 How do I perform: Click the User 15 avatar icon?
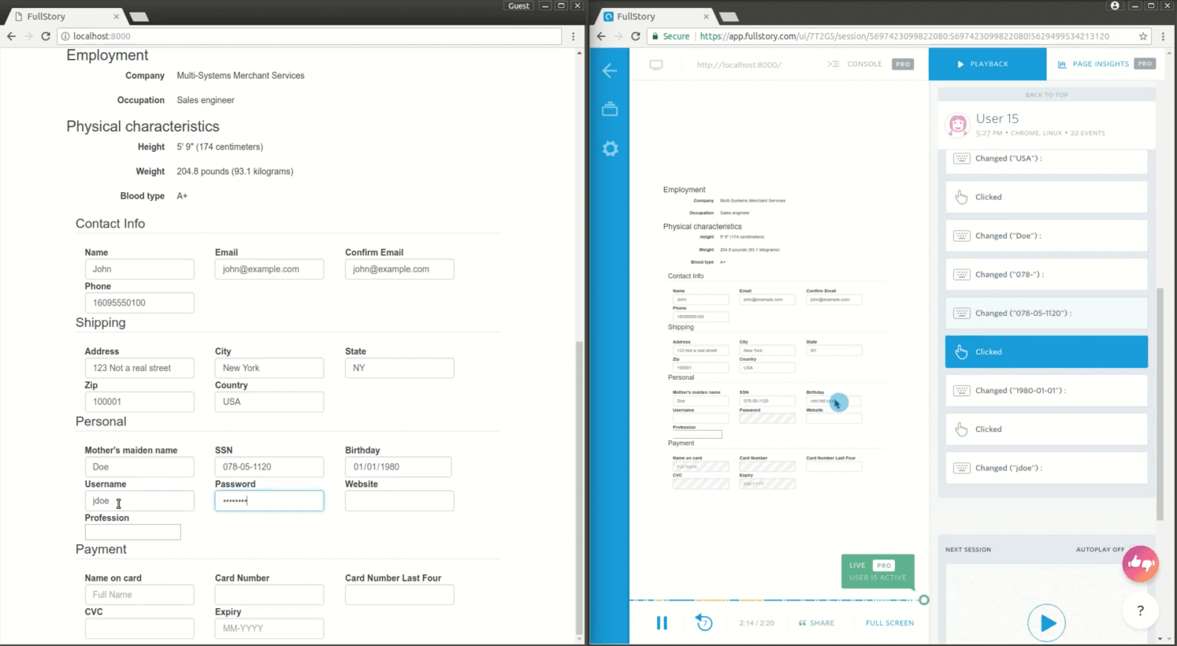[x=958, y=124]
